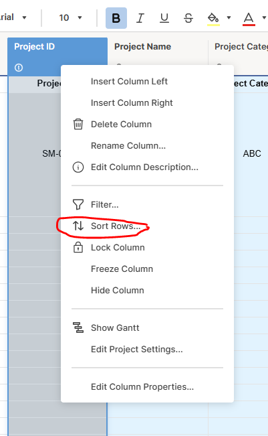Open the font family dropdown arrow
The height and width of the screenshot is (436, 268).
pyautogui.click(x=25, y=17)
